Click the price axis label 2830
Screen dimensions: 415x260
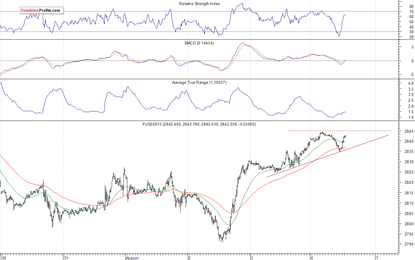[409, 162]
